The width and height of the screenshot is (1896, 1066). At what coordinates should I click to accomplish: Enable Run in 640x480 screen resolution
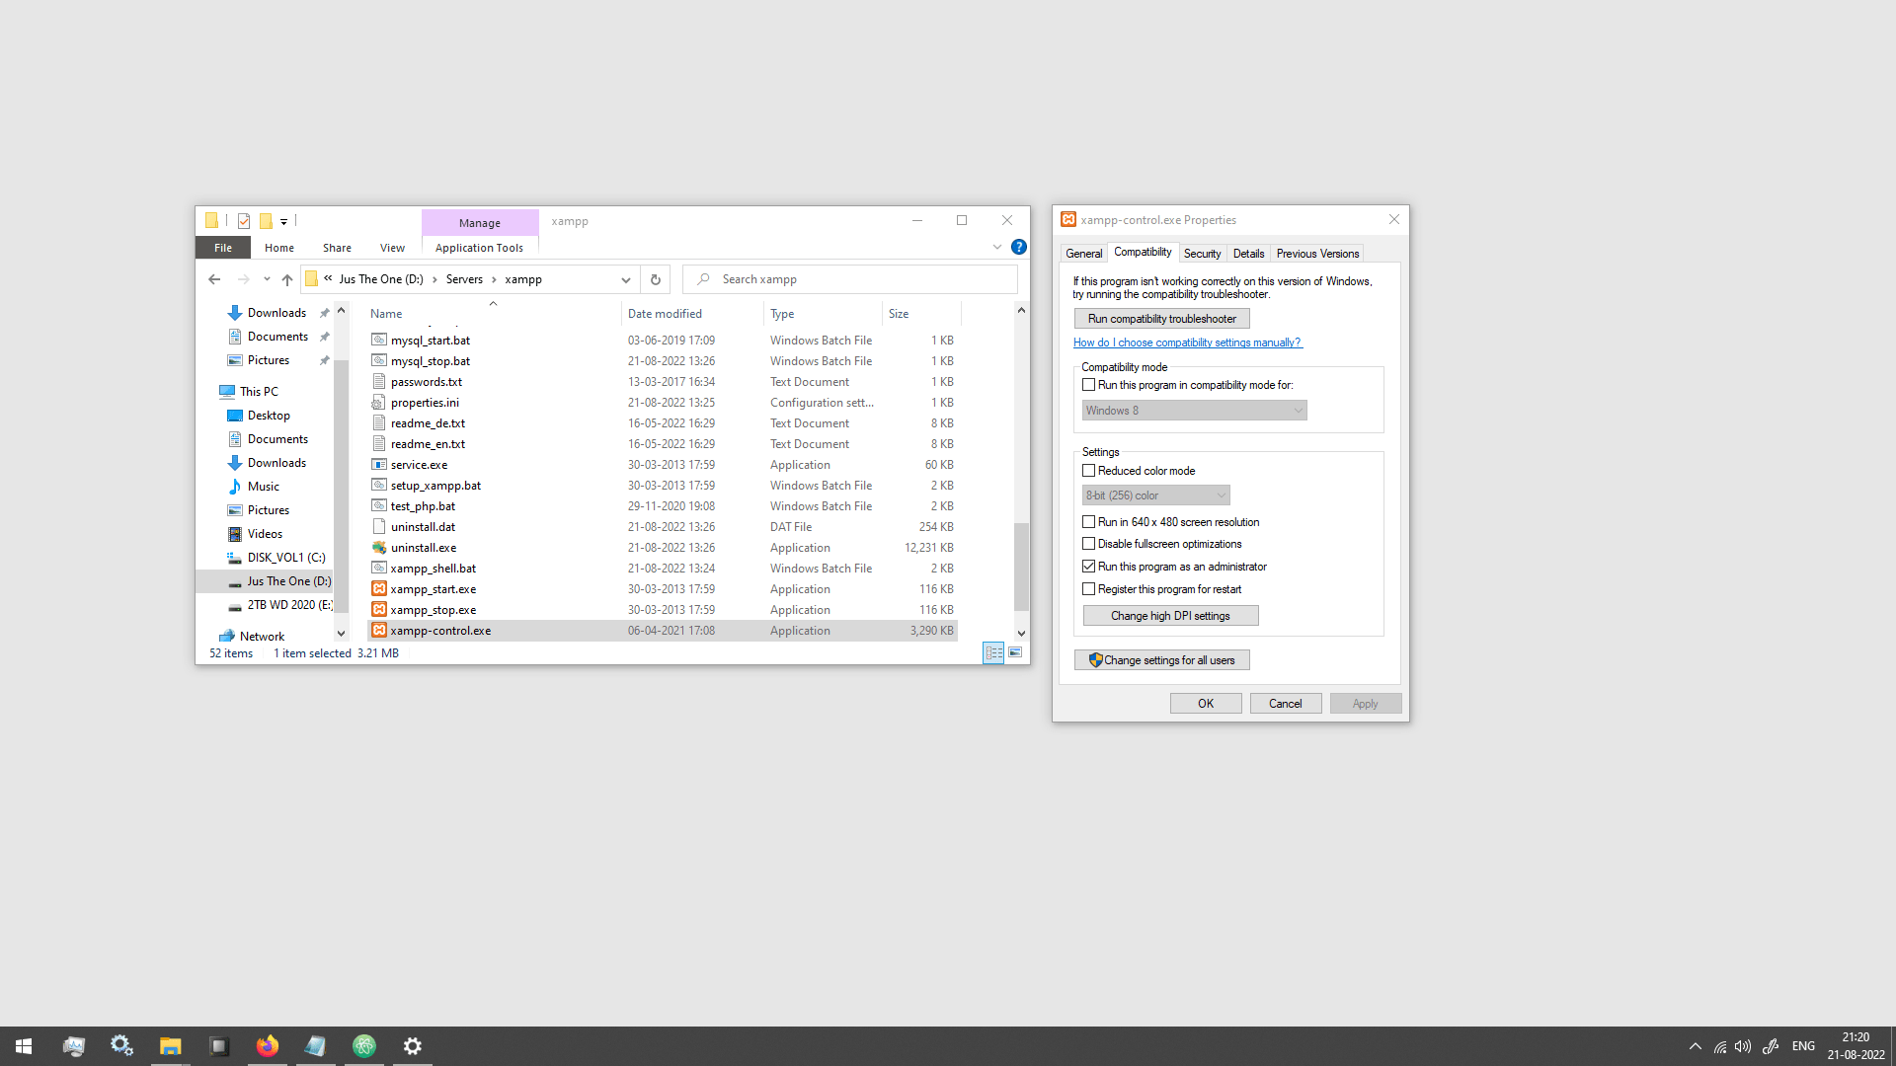[1088, 520]
